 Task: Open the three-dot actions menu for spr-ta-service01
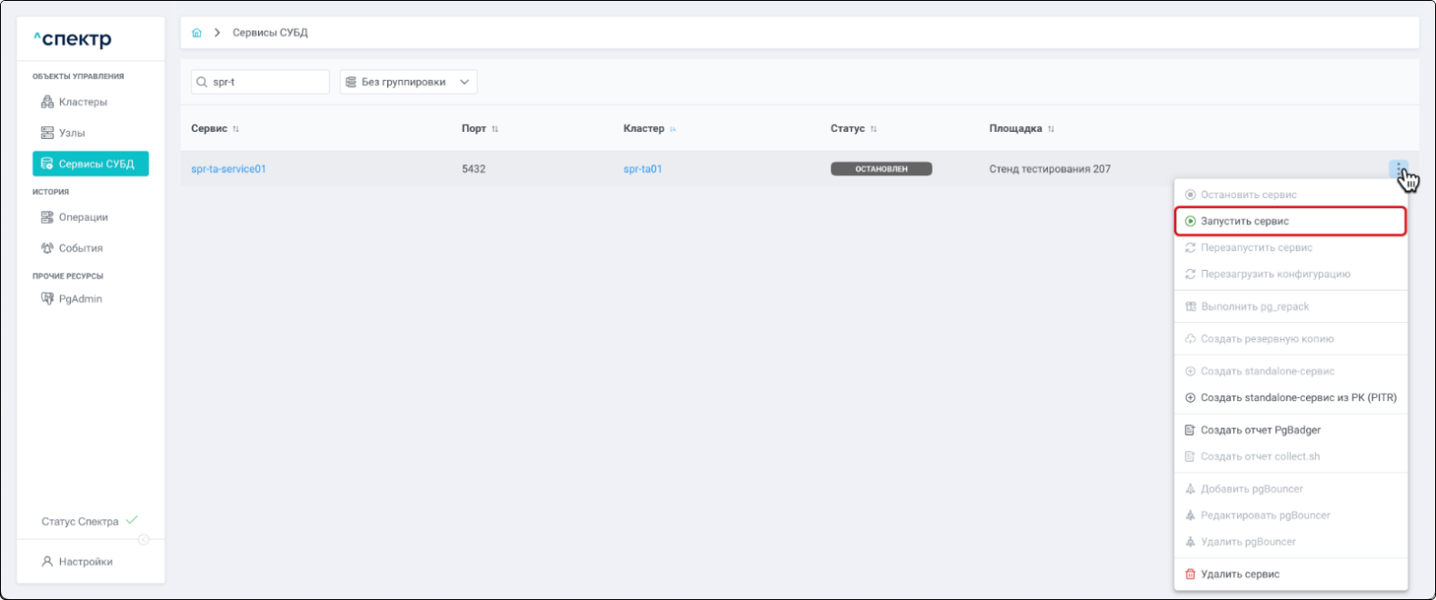click(x=1398, y=169)
